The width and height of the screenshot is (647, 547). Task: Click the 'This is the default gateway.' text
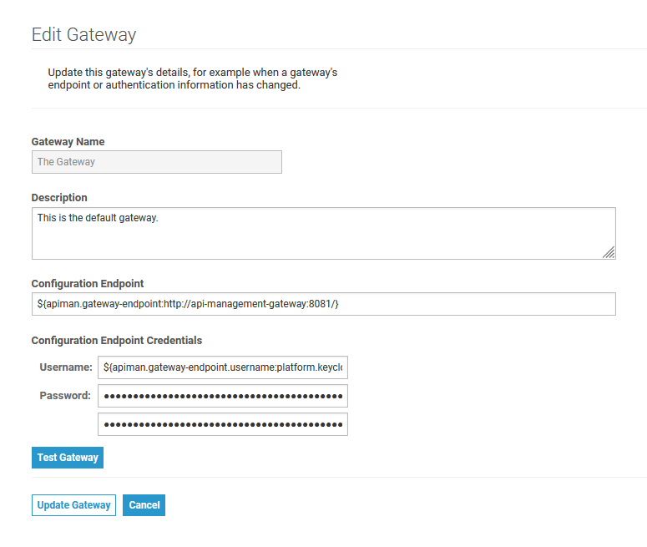click(x=98, y=218)
